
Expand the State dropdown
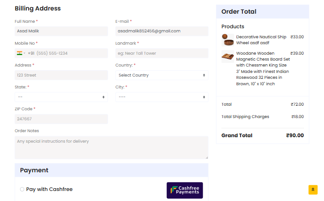tap(61, 97)
